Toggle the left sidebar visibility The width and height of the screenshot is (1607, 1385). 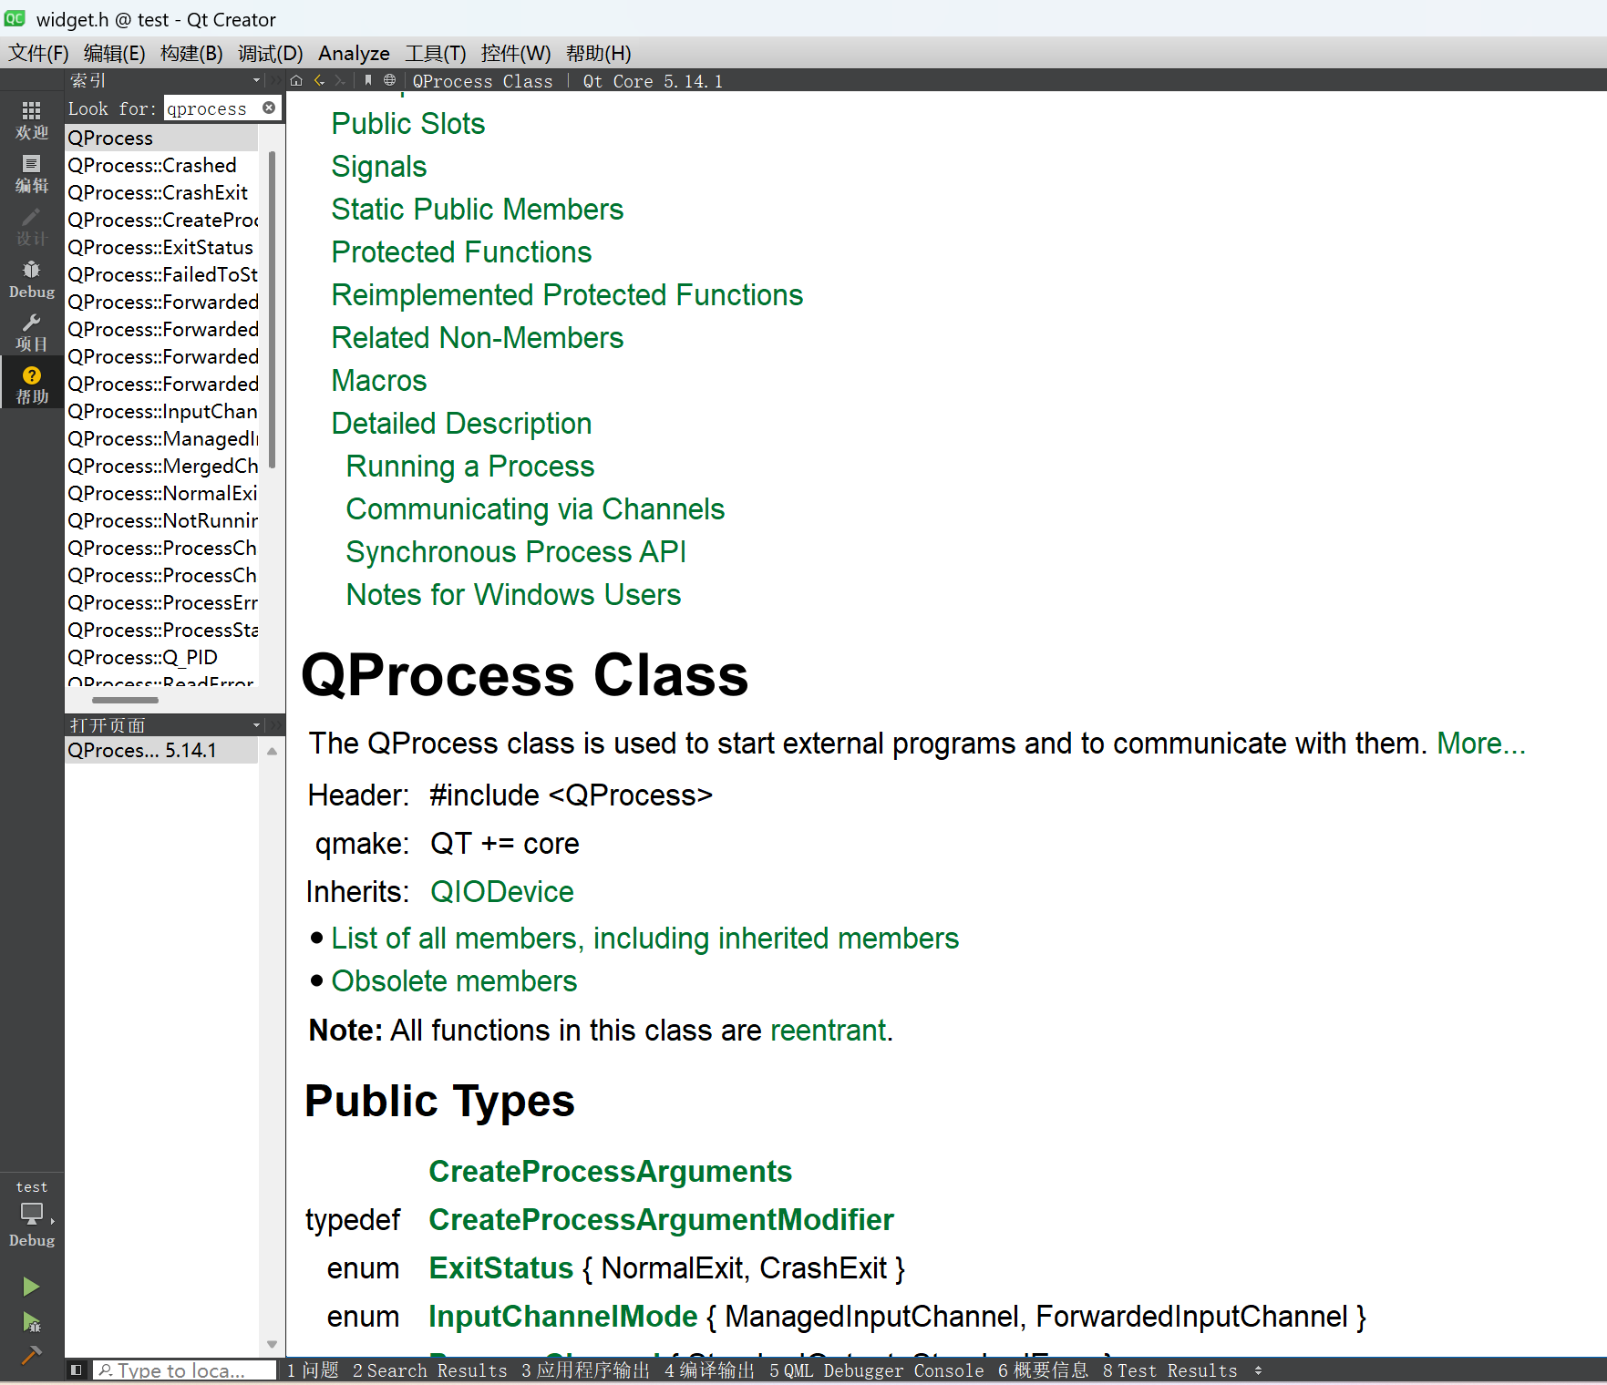point(77,1370)
